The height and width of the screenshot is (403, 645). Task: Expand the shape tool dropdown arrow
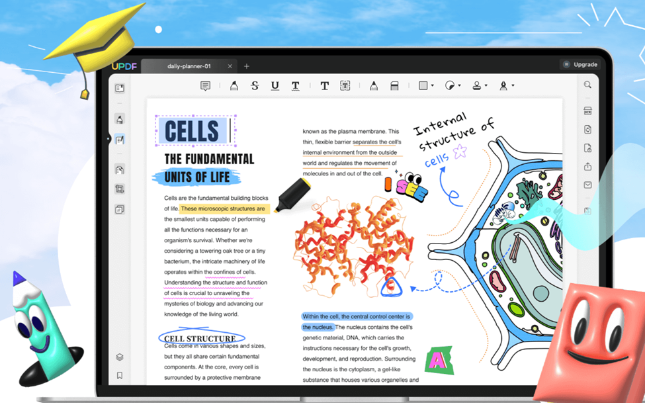433,85
